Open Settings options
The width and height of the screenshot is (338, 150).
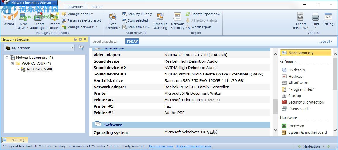(328, 19)
